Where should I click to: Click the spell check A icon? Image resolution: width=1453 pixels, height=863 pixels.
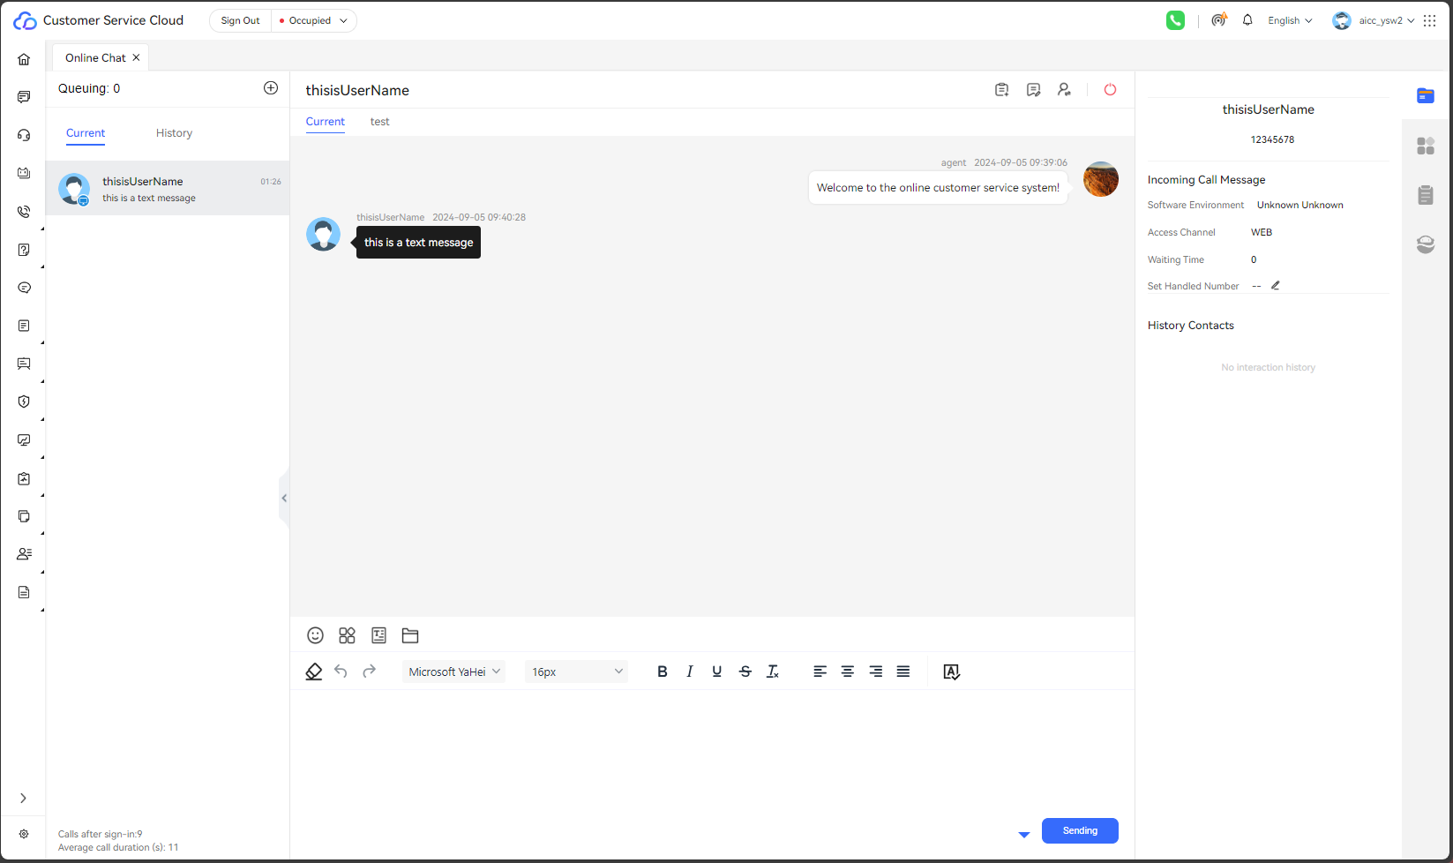(951, 672)
